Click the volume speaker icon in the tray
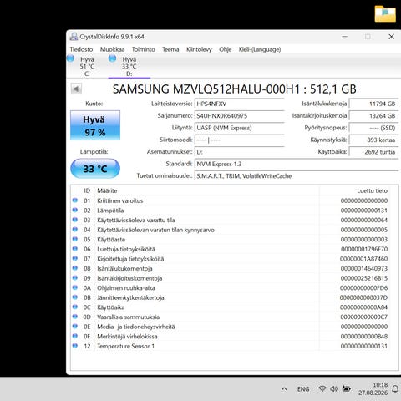401x401 pixels. click(334, 388)
